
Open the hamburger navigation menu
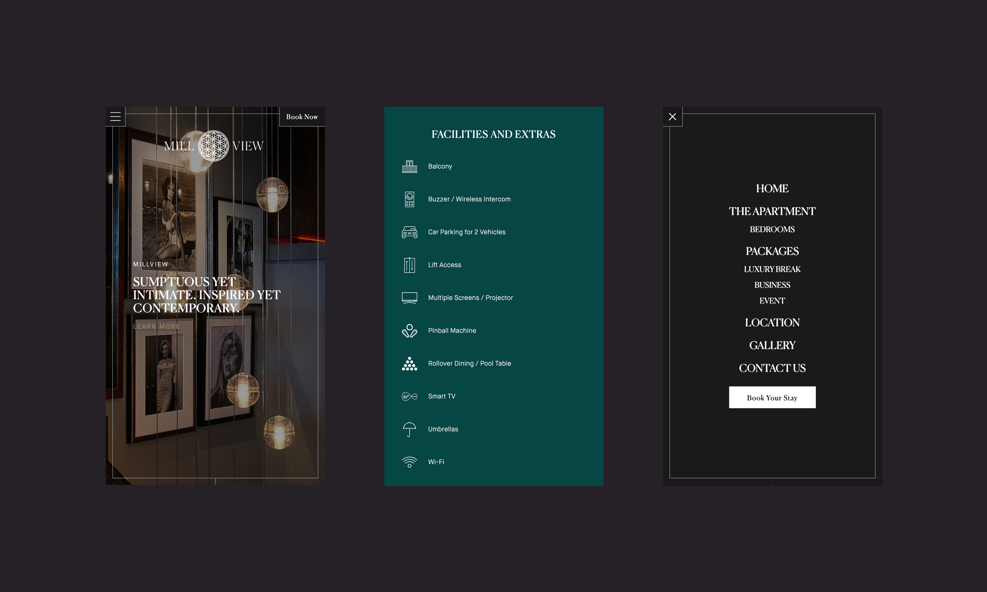coord(115,117)
